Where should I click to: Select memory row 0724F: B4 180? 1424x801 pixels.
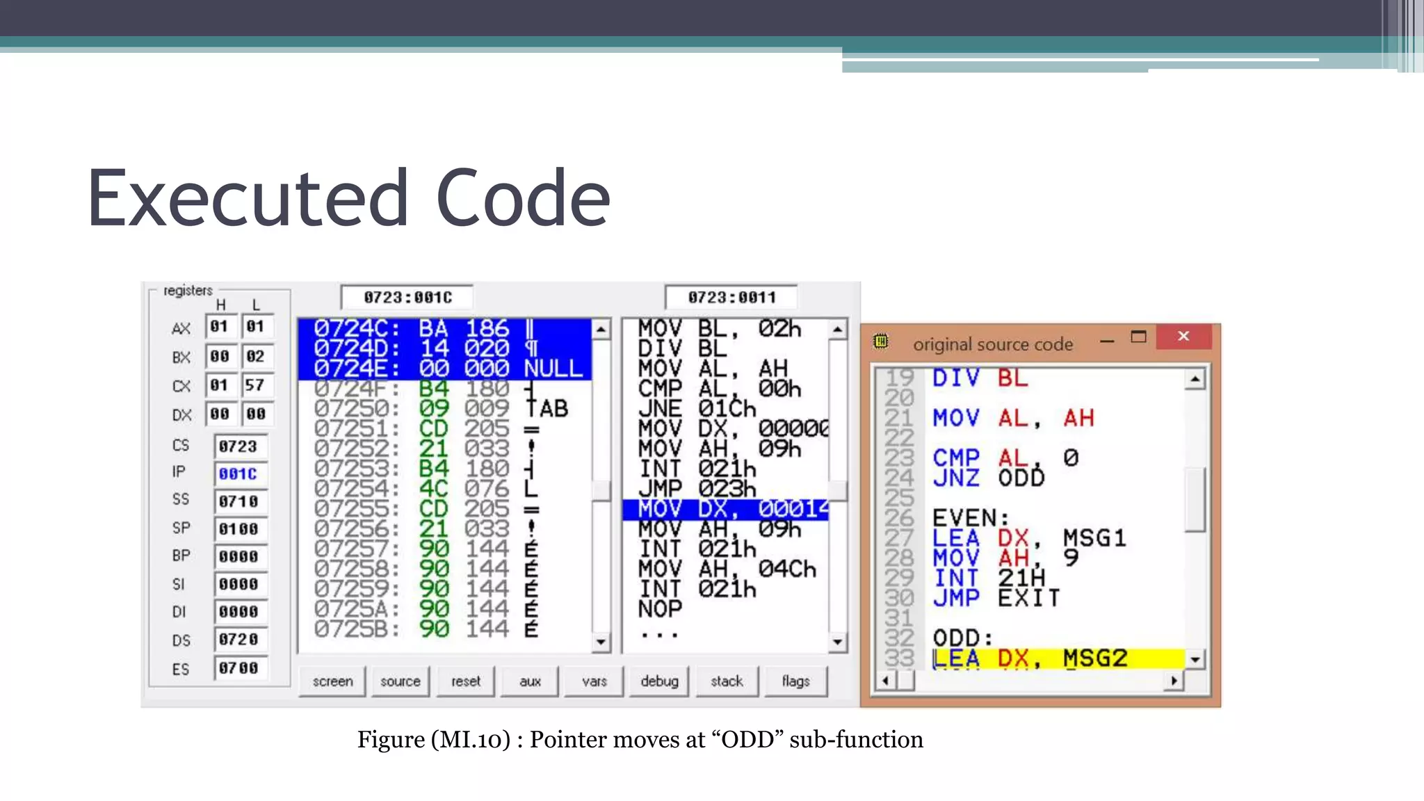[444, 388]
